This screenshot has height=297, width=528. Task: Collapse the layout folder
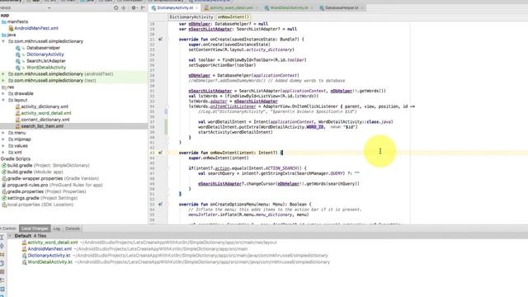pos(3,100)
